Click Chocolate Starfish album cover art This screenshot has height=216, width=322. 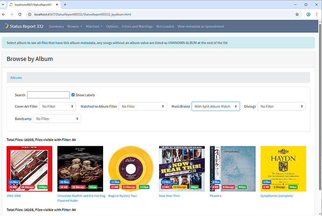80,169
